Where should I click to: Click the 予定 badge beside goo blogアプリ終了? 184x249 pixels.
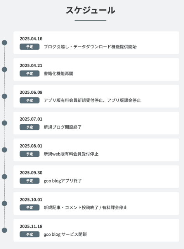point(30,181)
